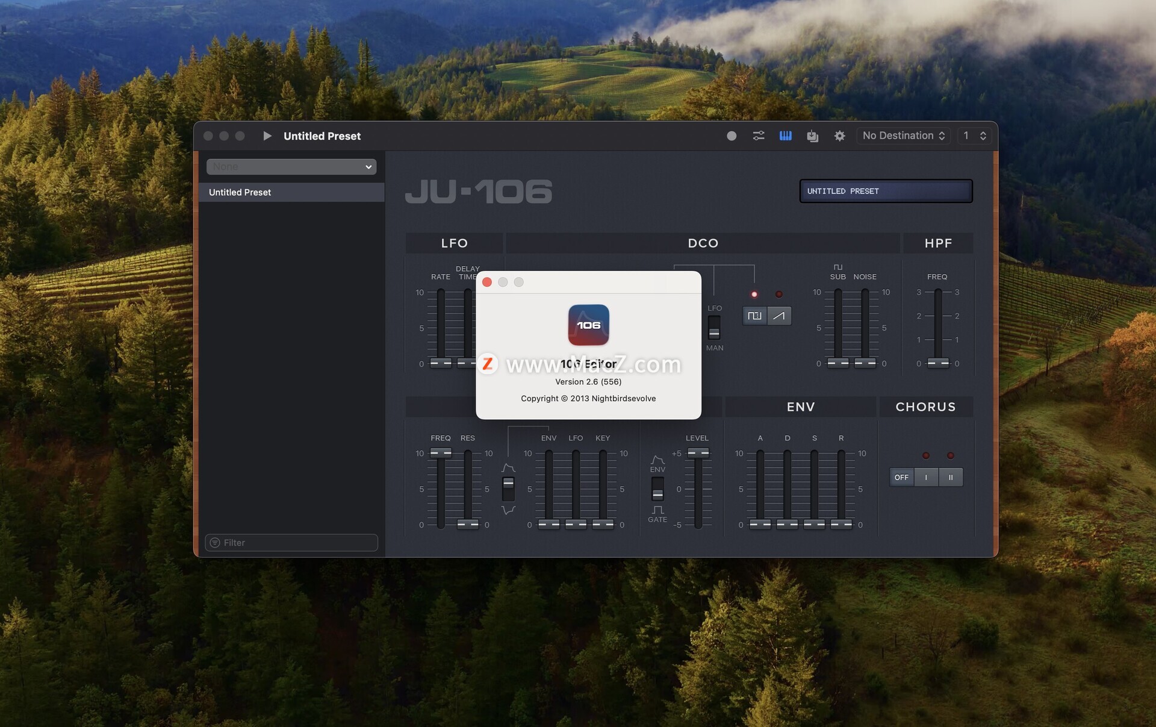
Task: Open the No Destination dropdown
Action: coord(903,136)
